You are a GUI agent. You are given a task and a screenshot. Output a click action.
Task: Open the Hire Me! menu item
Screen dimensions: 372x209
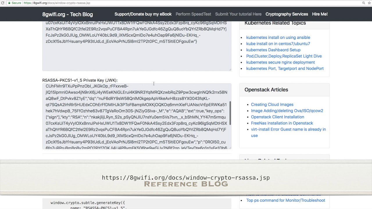320,14
